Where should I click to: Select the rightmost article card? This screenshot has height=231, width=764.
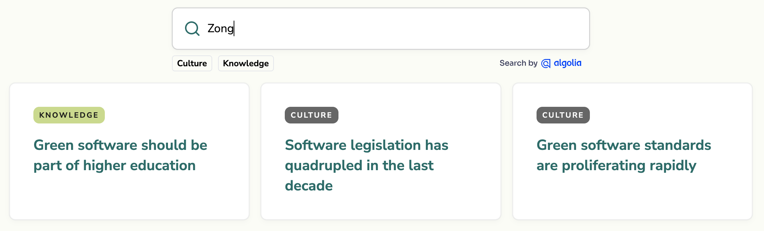[633, 150]
